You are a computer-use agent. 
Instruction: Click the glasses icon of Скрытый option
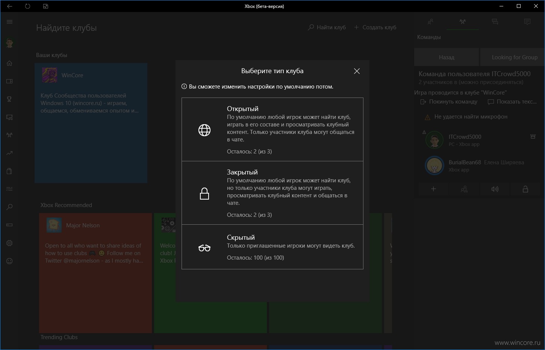[204, 248]
